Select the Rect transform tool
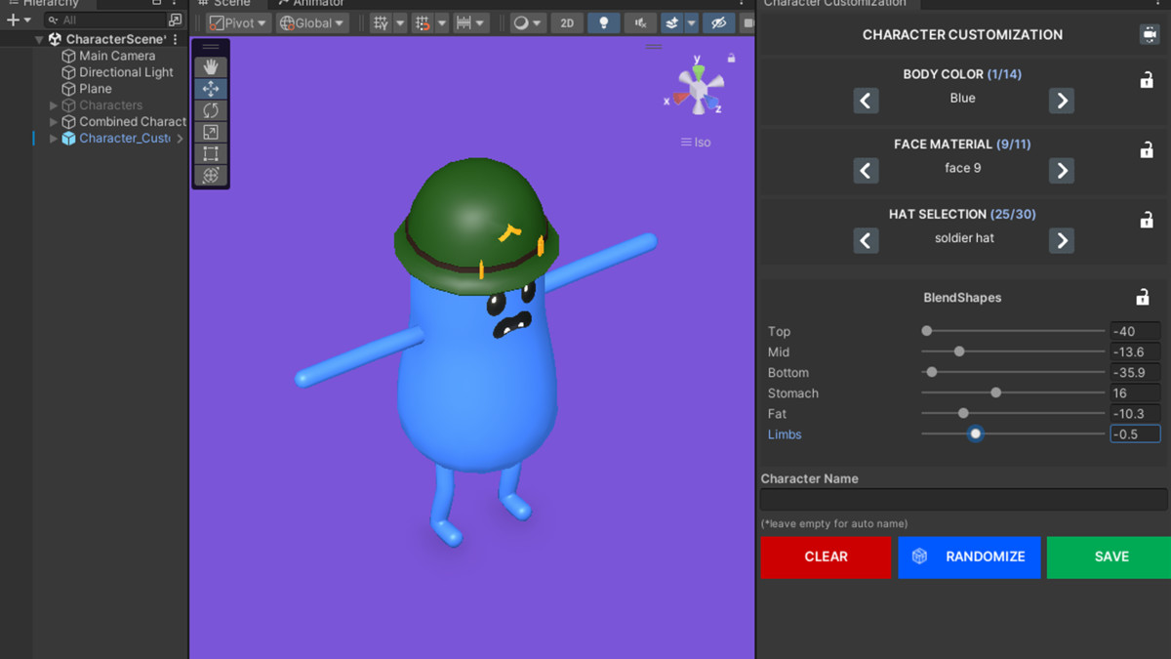Image resolution: width=1171 pixels, height=659 pixels. point(210,153)
